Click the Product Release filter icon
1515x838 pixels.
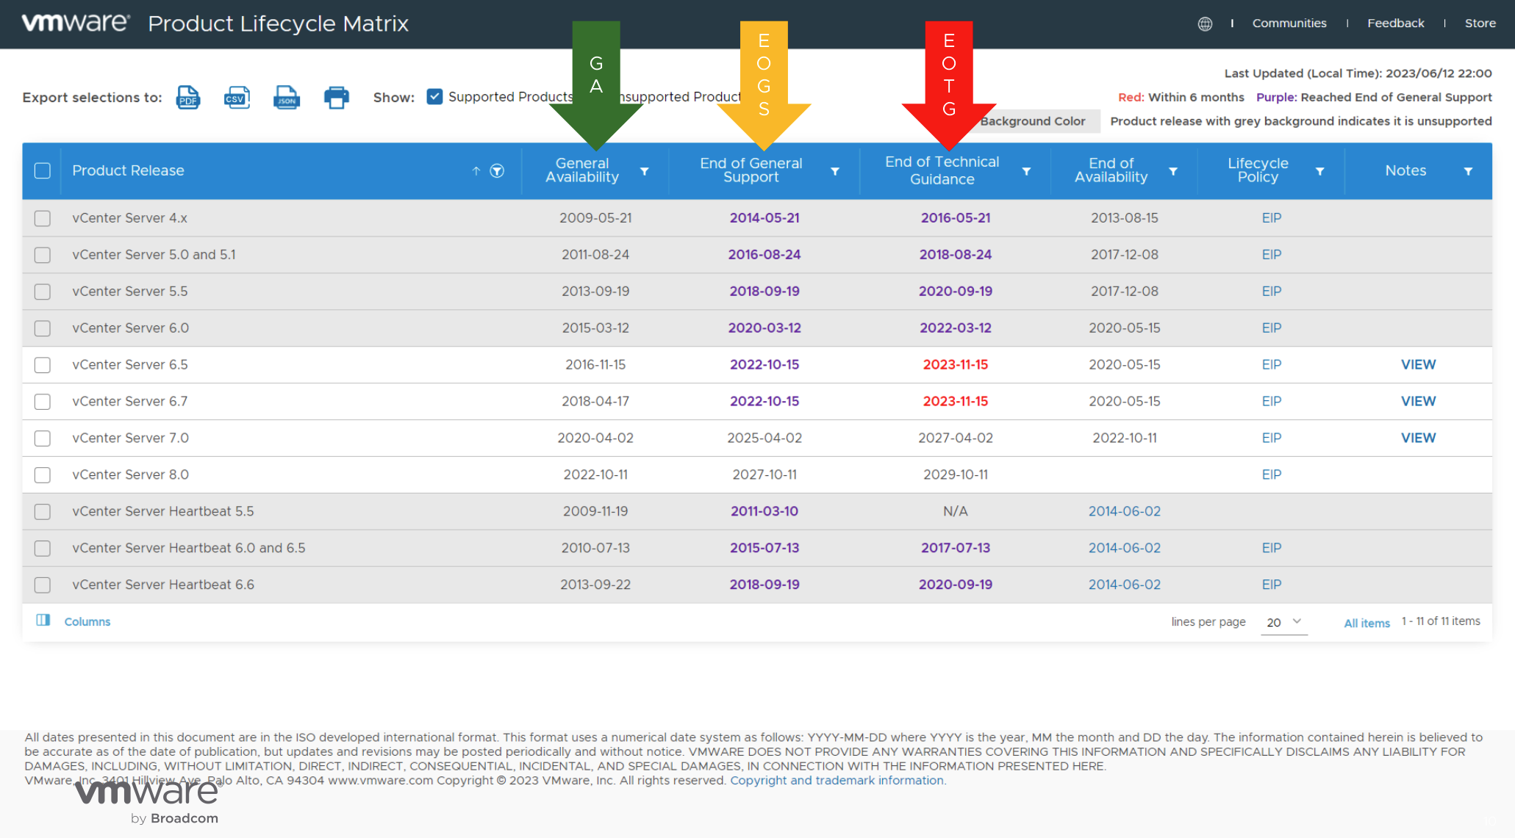498,171
